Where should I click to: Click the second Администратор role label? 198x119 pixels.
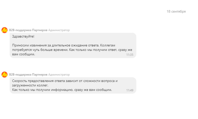pos(59,75)
